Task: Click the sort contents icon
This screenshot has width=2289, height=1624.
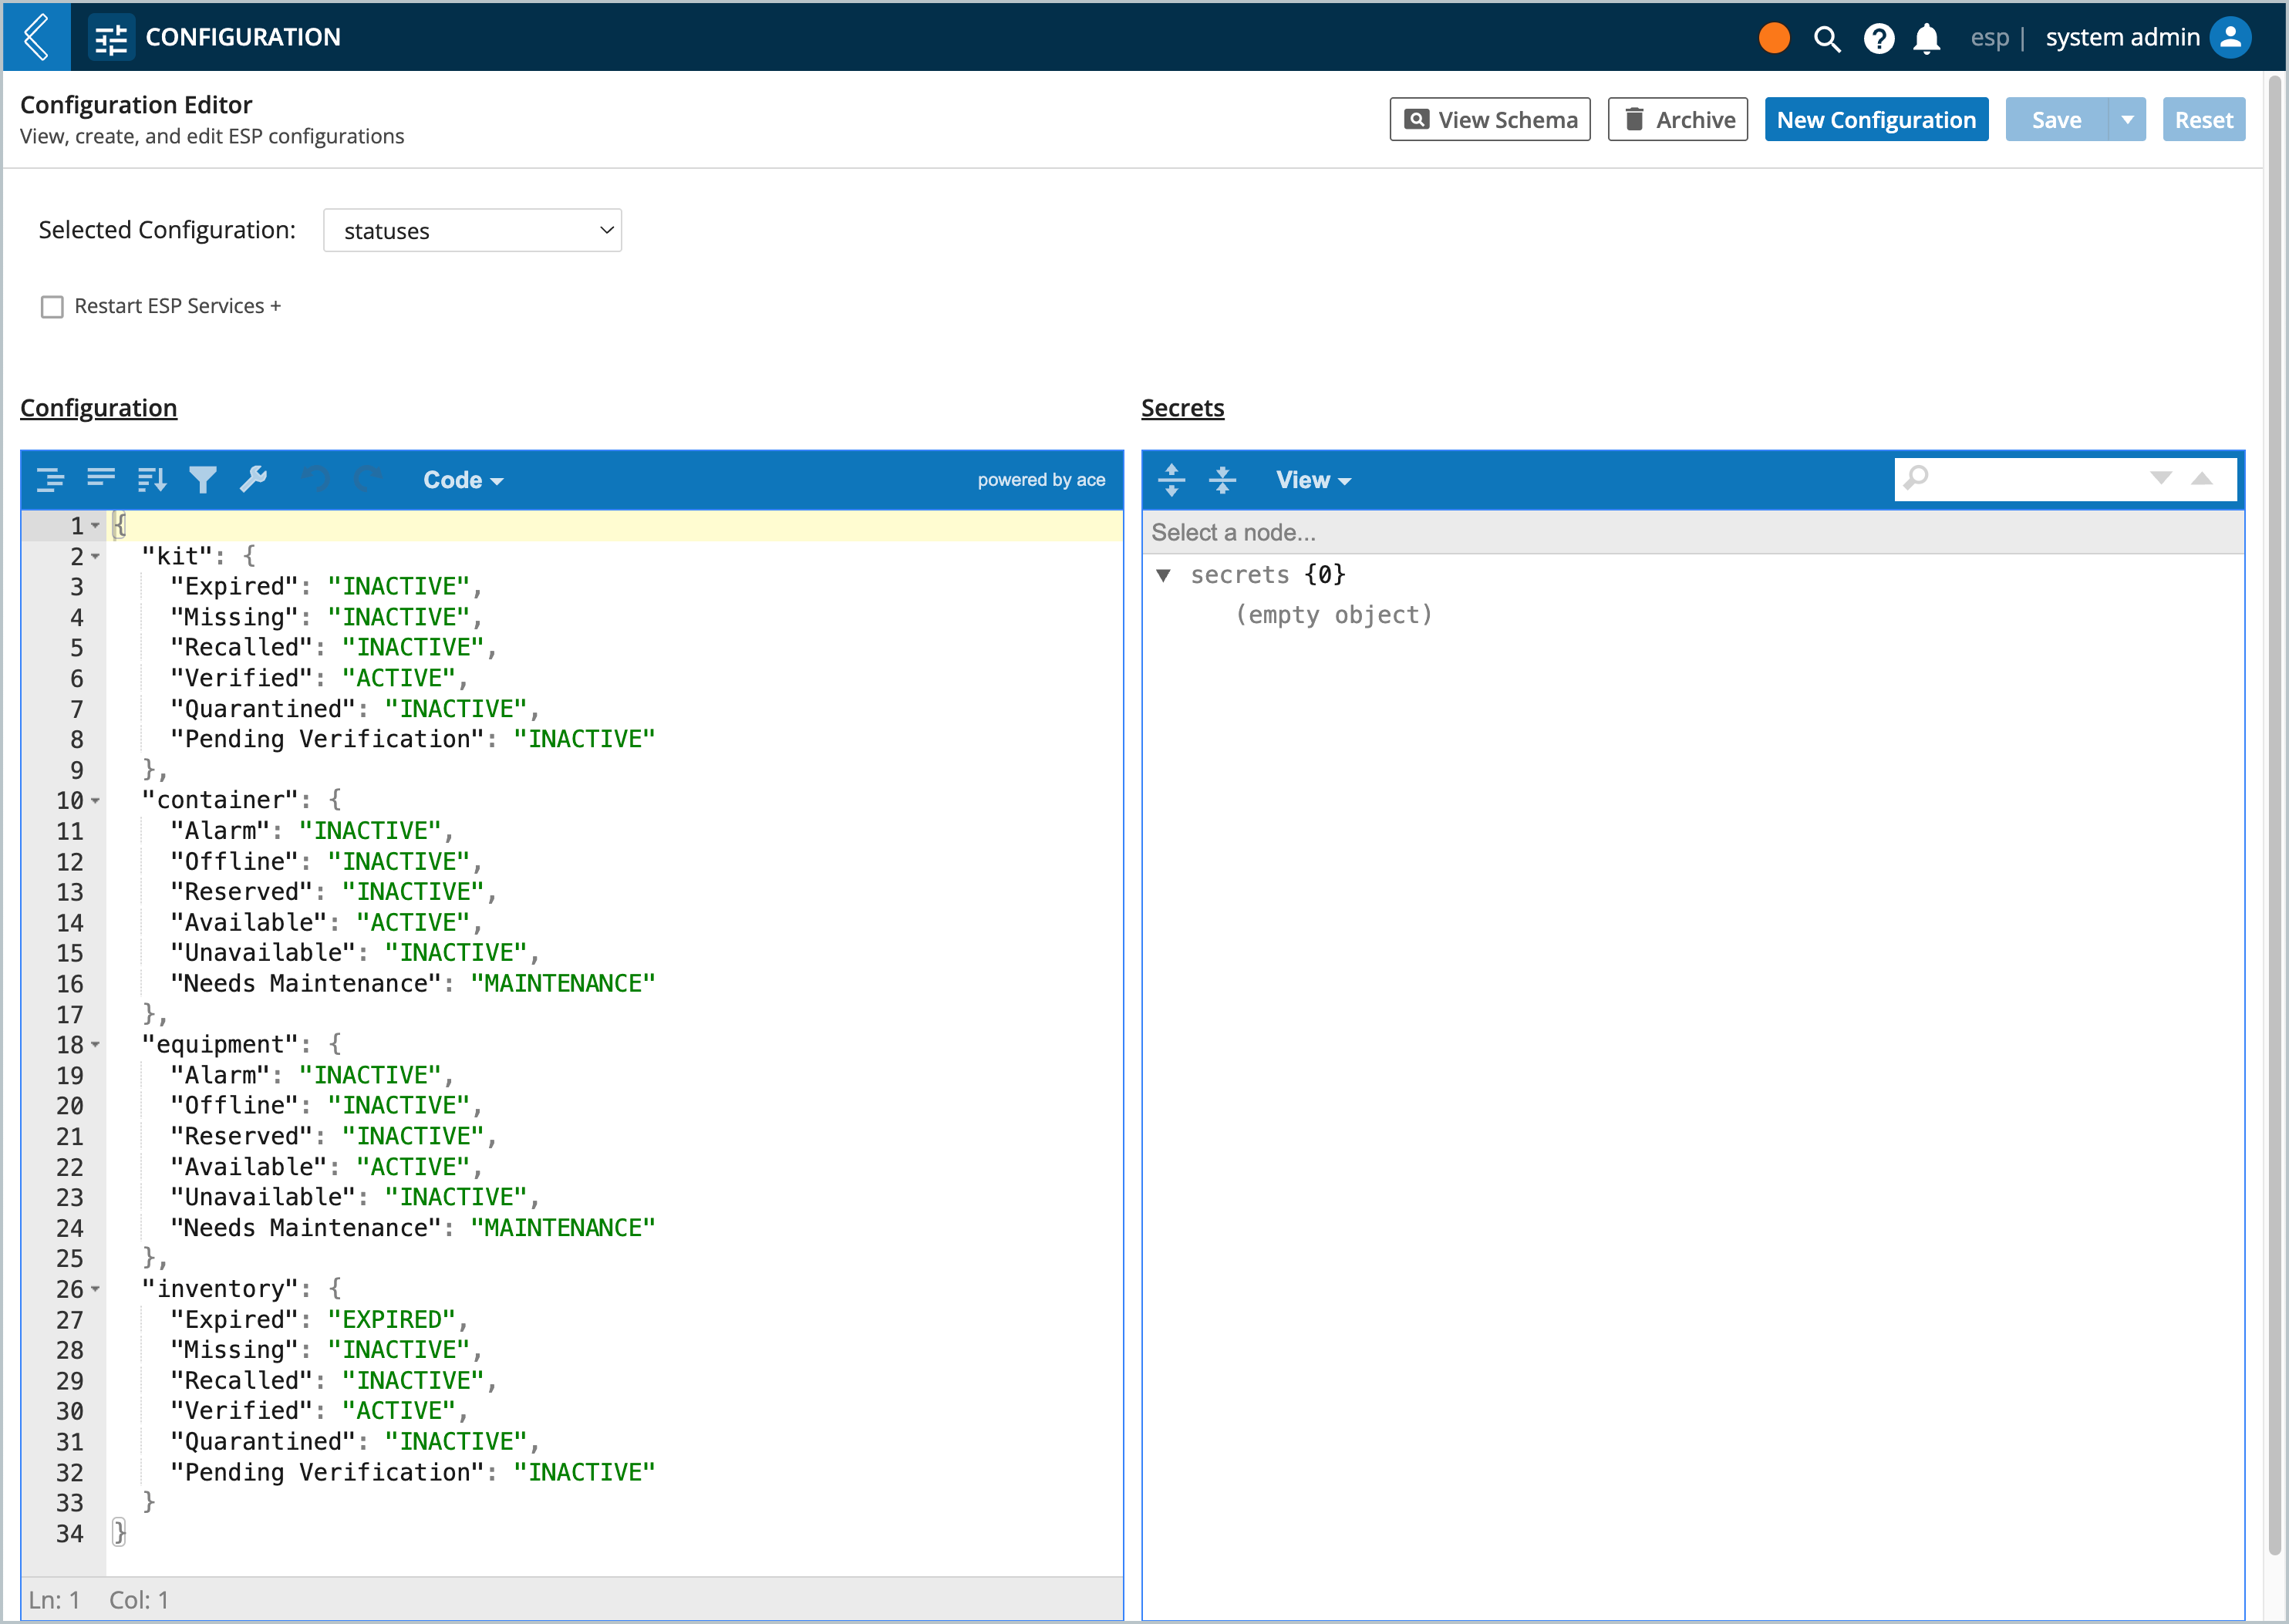Action: [152, 480]
